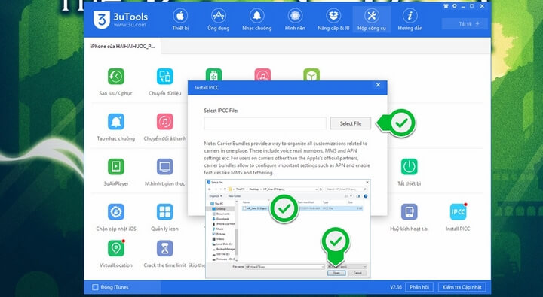This screenshot has width=543, height=297.
Task: Toggle the Đóng iTunes checkbox
Action: point(95,287)
